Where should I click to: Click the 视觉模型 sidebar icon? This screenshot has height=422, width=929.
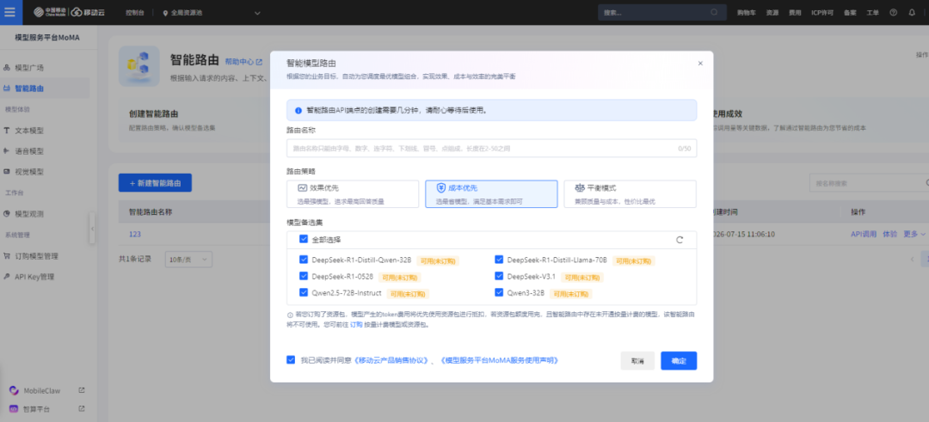pos(7,172)
